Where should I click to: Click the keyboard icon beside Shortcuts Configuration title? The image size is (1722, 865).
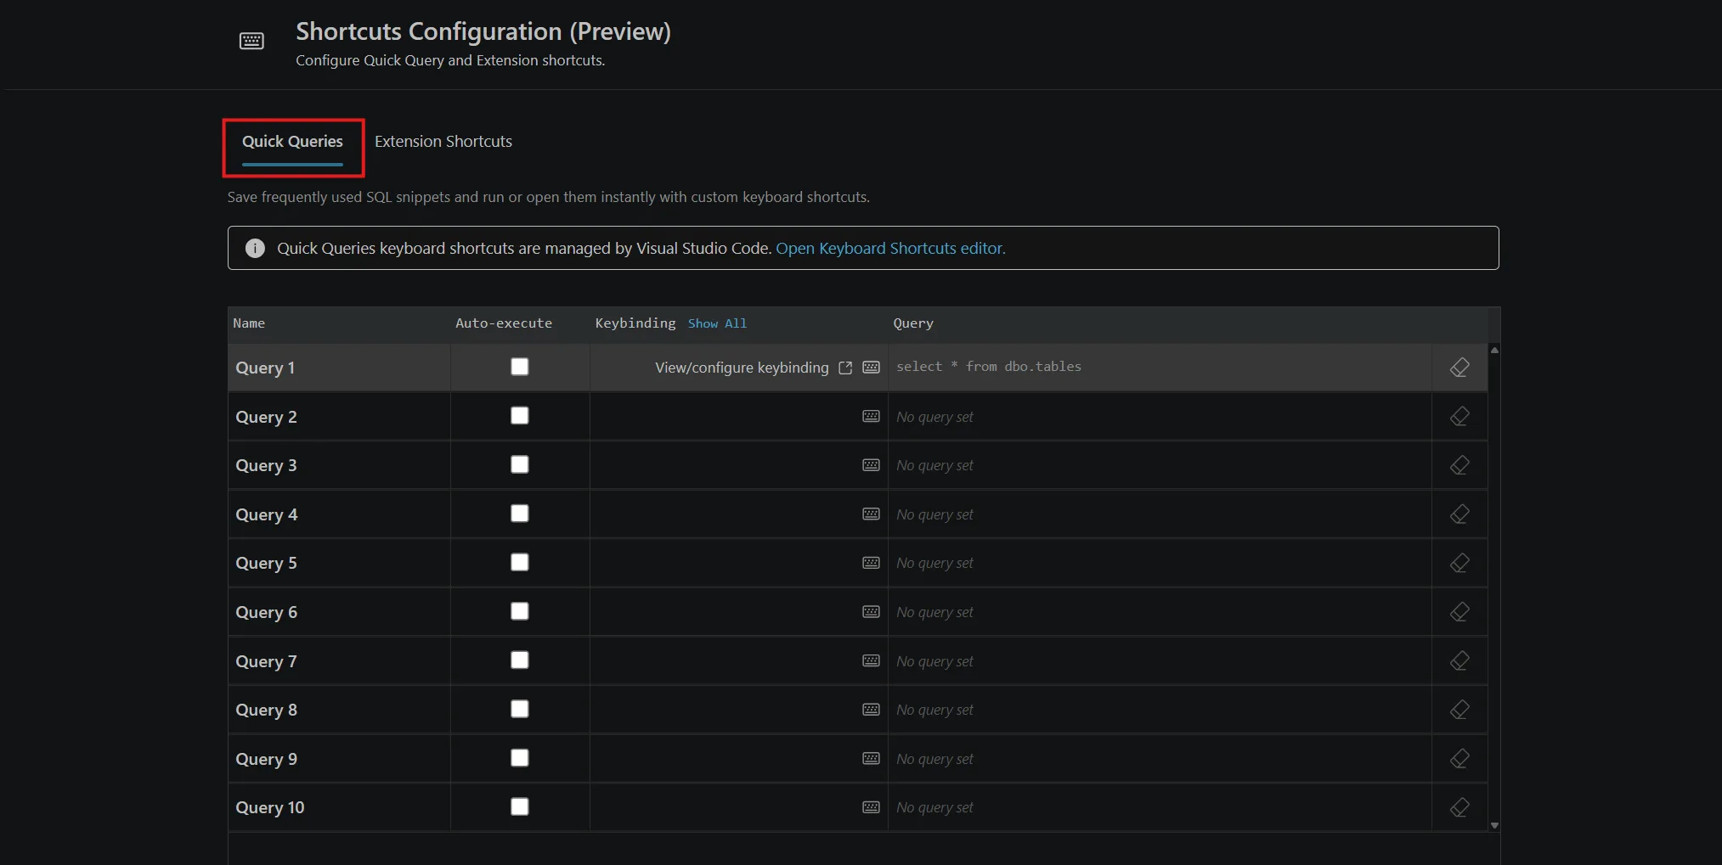(x=251, y=41)
